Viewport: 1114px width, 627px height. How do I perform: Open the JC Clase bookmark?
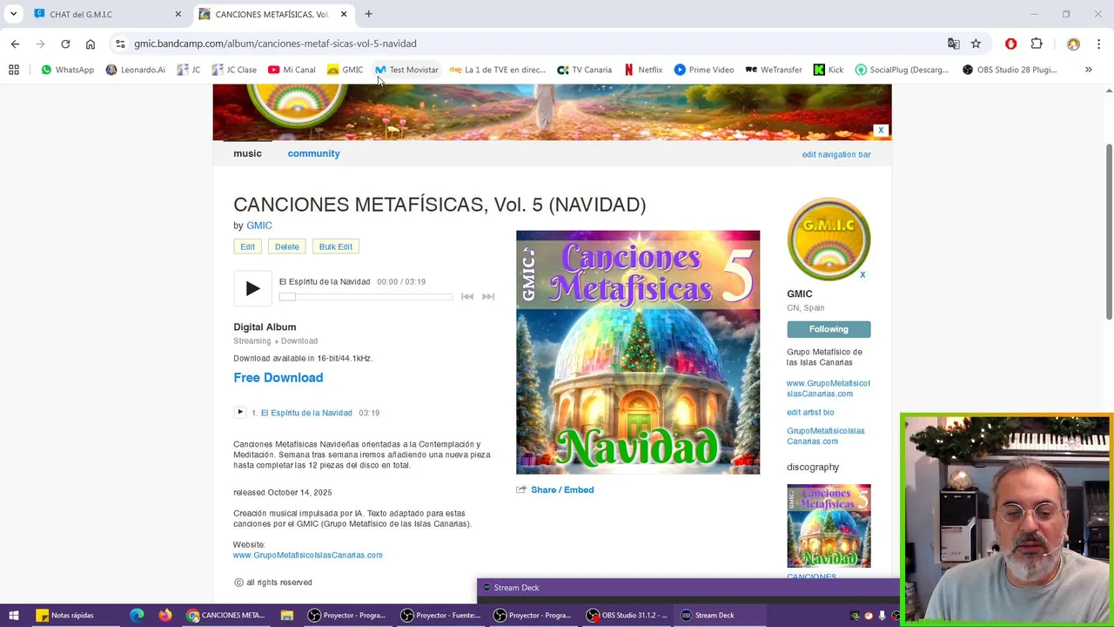[x=233, y=70]
